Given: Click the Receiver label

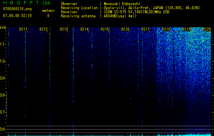Looking at the screenshot, I should [69, 12].
